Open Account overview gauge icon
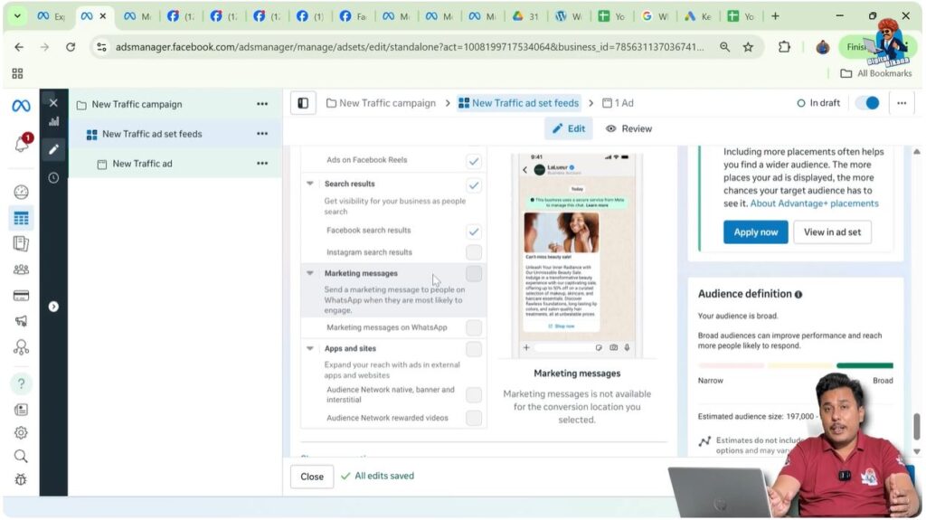Viewport: 926px width, 520px height. [x=22, y=192]
